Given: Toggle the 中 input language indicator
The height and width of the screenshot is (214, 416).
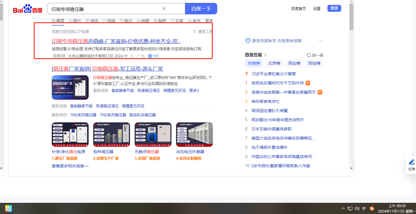Looking at the screenshot, I should point(364,209).
